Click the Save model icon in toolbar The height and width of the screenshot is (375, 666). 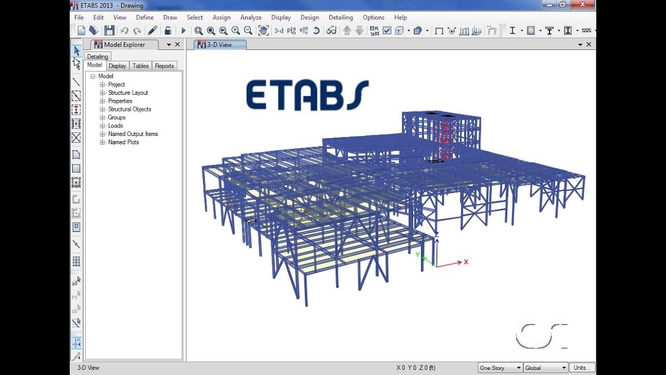[x=109, y=31]
